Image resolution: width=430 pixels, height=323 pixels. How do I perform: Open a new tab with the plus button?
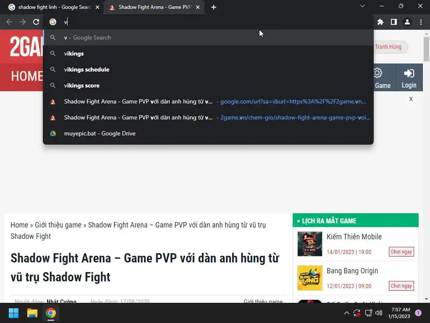[214, 7]
